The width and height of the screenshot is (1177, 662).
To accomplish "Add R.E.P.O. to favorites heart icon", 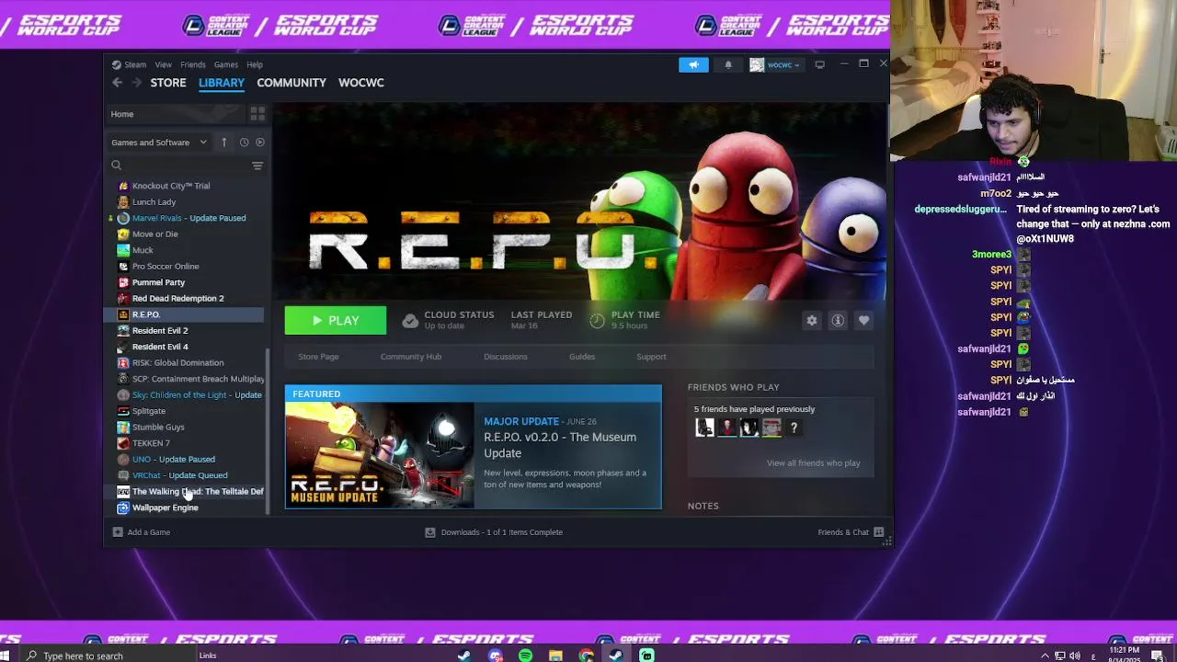I will (863, 320).
